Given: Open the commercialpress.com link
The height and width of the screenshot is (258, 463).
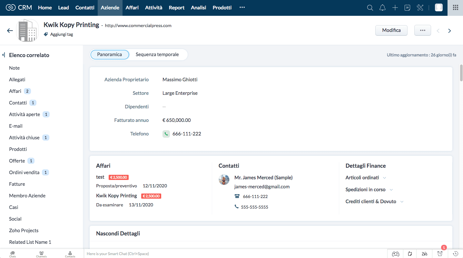Looking at the screenshot, I should coord(138,25).
